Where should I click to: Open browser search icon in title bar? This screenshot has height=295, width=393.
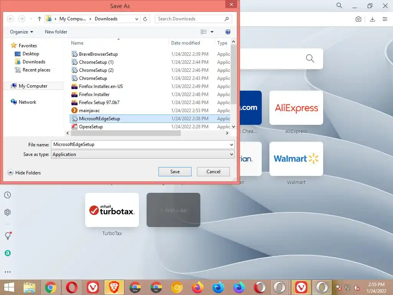pyautogui.click(x=339, y=5)
